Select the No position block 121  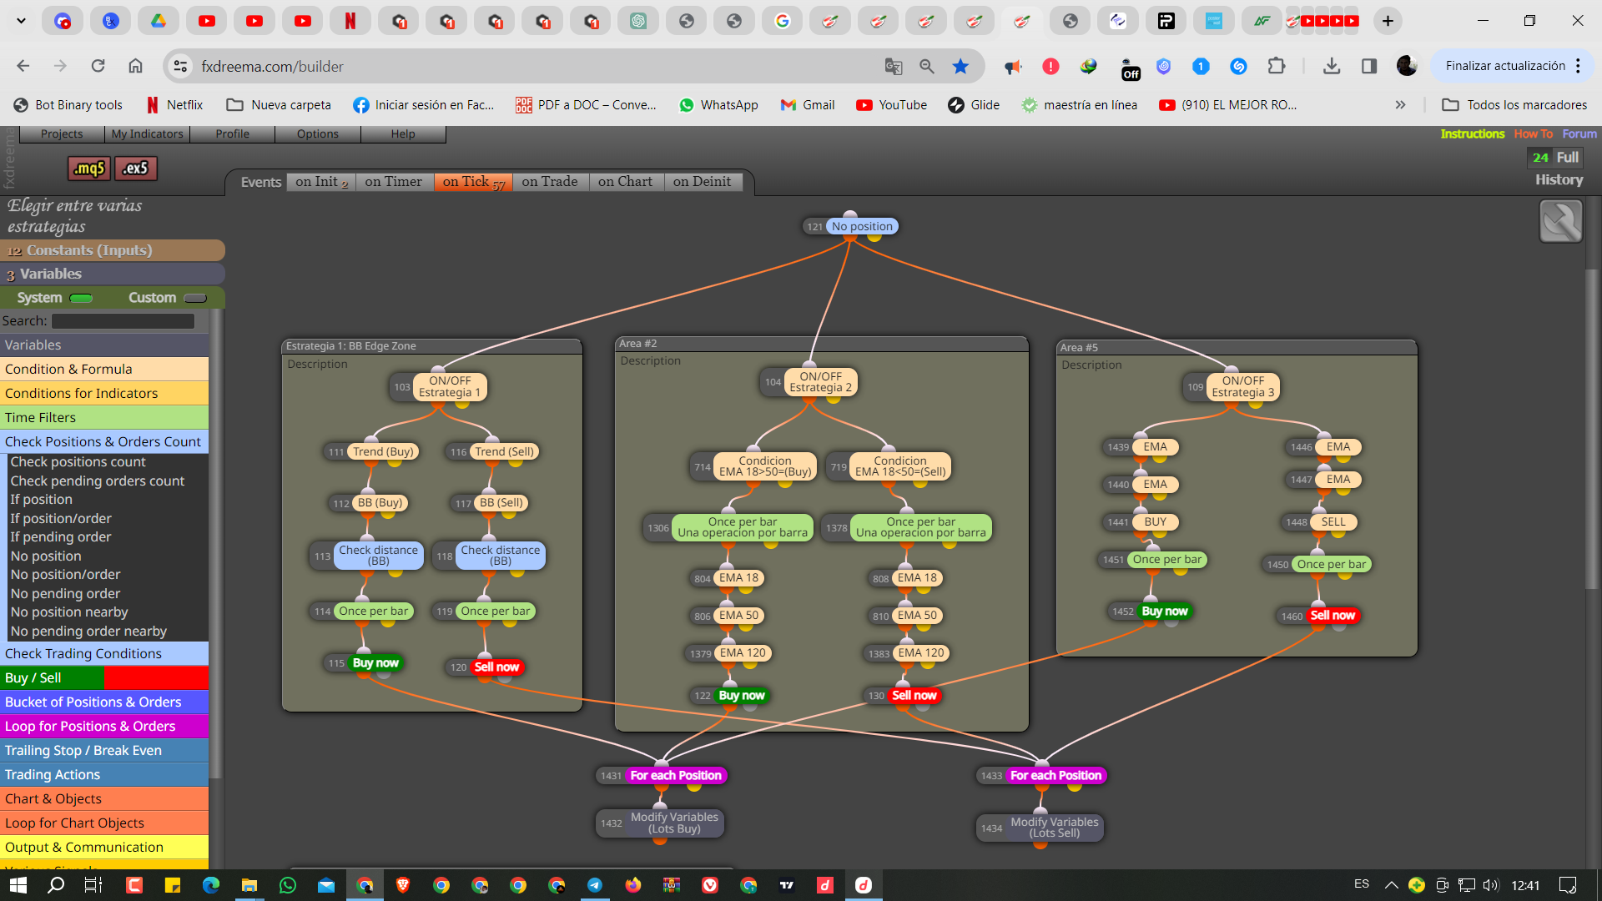coord(862,226)
